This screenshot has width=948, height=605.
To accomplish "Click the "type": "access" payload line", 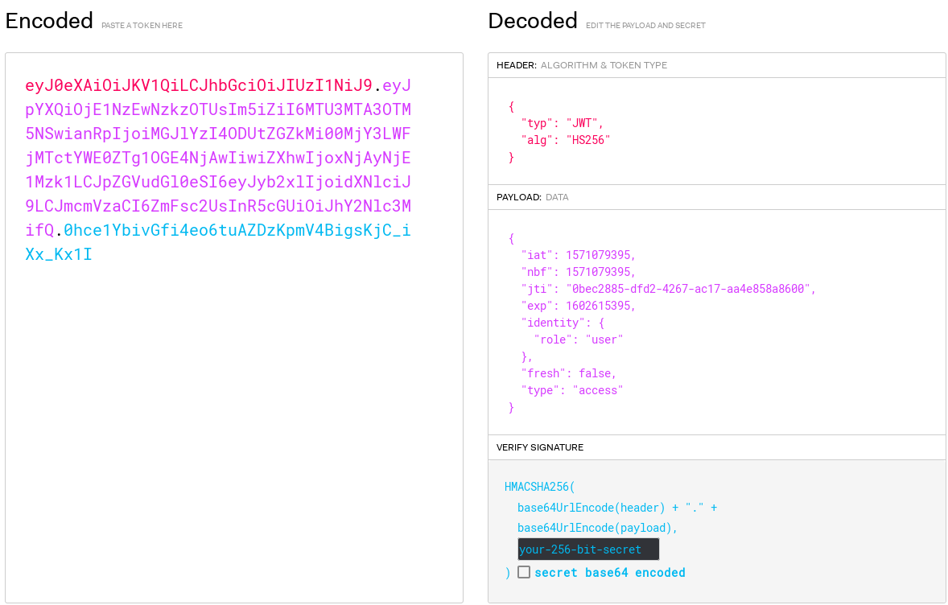I will pyautogui.click(x=572, y=390).
